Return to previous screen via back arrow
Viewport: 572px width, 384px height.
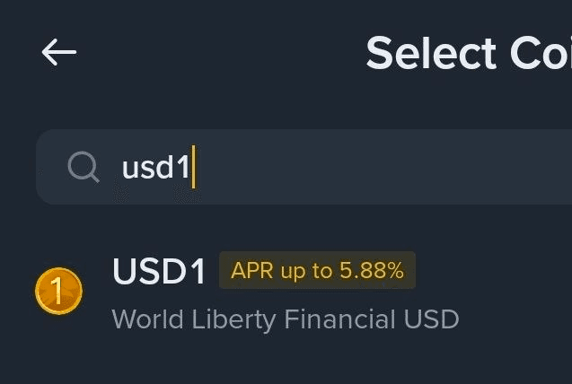pos(59,53)
